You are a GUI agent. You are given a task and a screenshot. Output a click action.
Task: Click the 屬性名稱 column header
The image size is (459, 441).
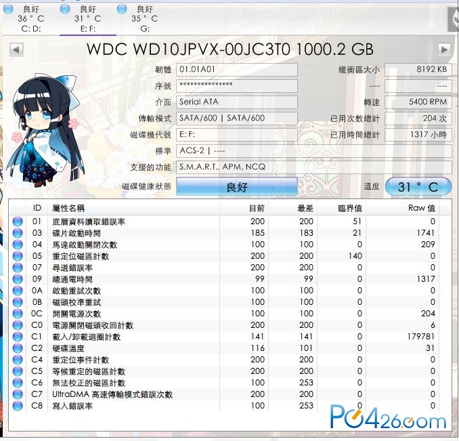point(134,208)
